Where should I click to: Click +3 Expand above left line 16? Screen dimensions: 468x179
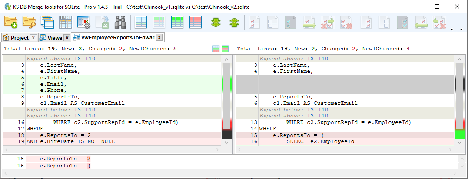(77, 116)
